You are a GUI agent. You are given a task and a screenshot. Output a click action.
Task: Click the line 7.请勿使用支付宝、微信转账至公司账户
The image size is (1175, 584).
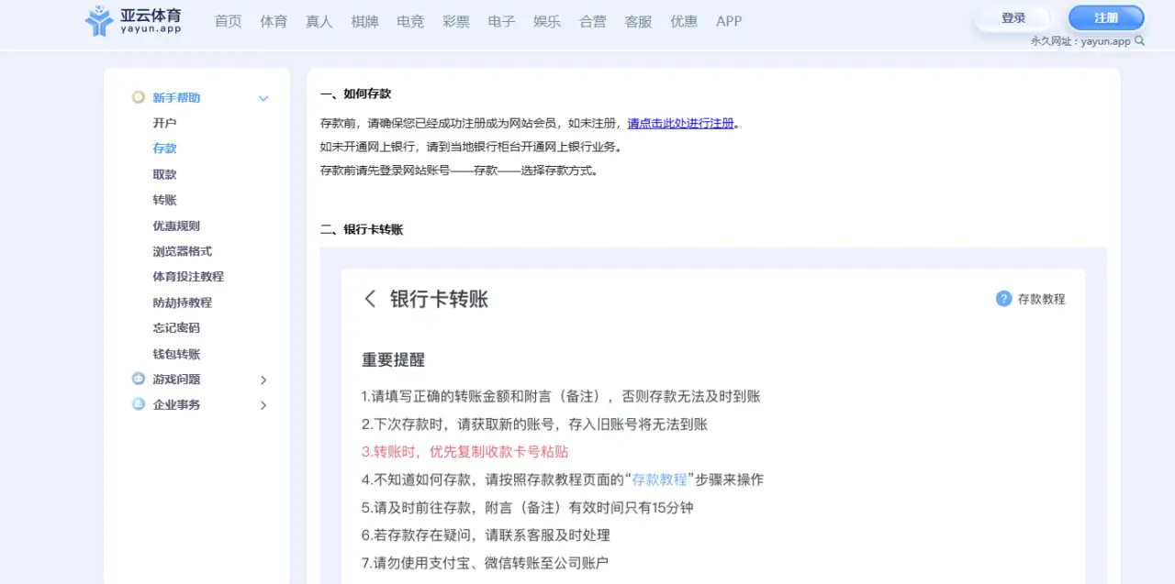pyautogui.click(x=485, y=563)
